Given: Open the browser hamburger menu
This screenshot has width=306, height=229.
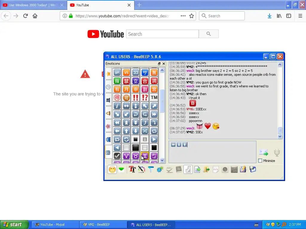Looking at the screenshot, I should point(300,16).
